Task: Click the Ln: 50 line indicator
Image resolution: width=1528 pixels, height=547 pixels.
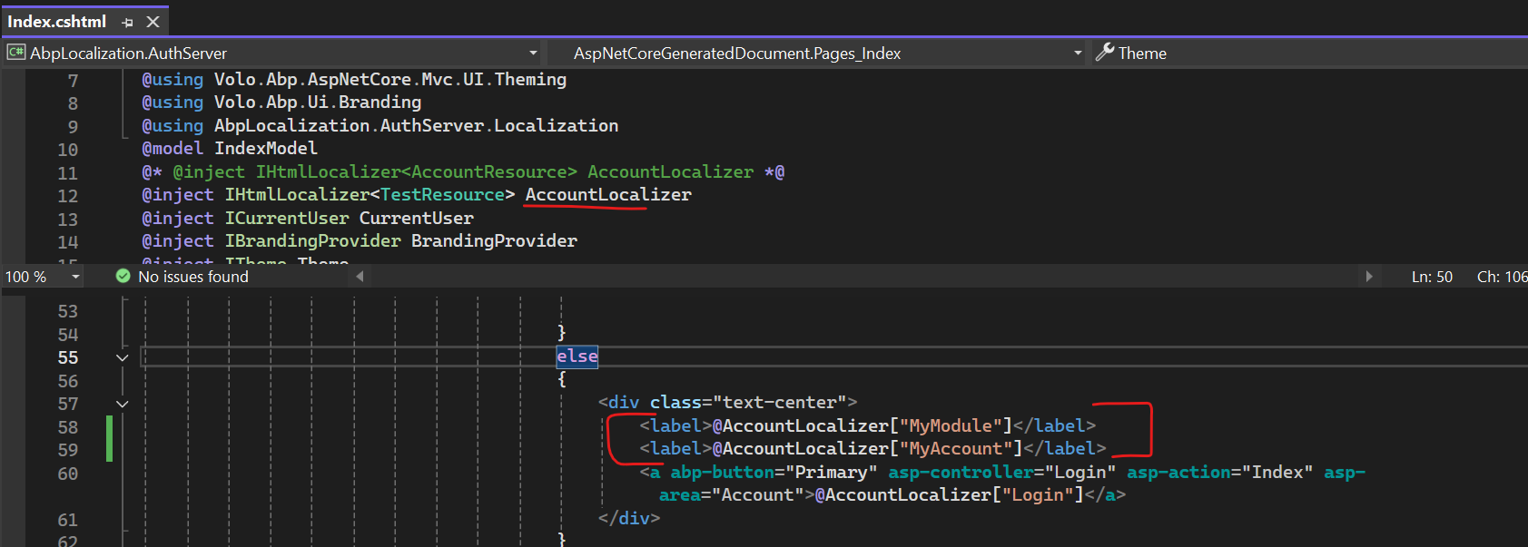Action: pos(1431,277)
